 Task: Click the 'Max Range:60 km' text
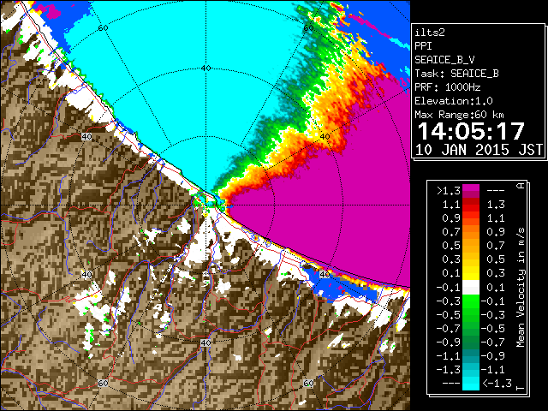tap(459, 115)
